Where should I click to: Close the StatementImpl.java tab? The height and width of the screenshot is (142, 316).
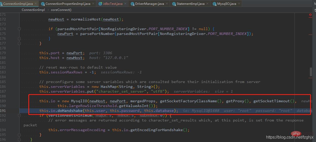click(207, 4)
